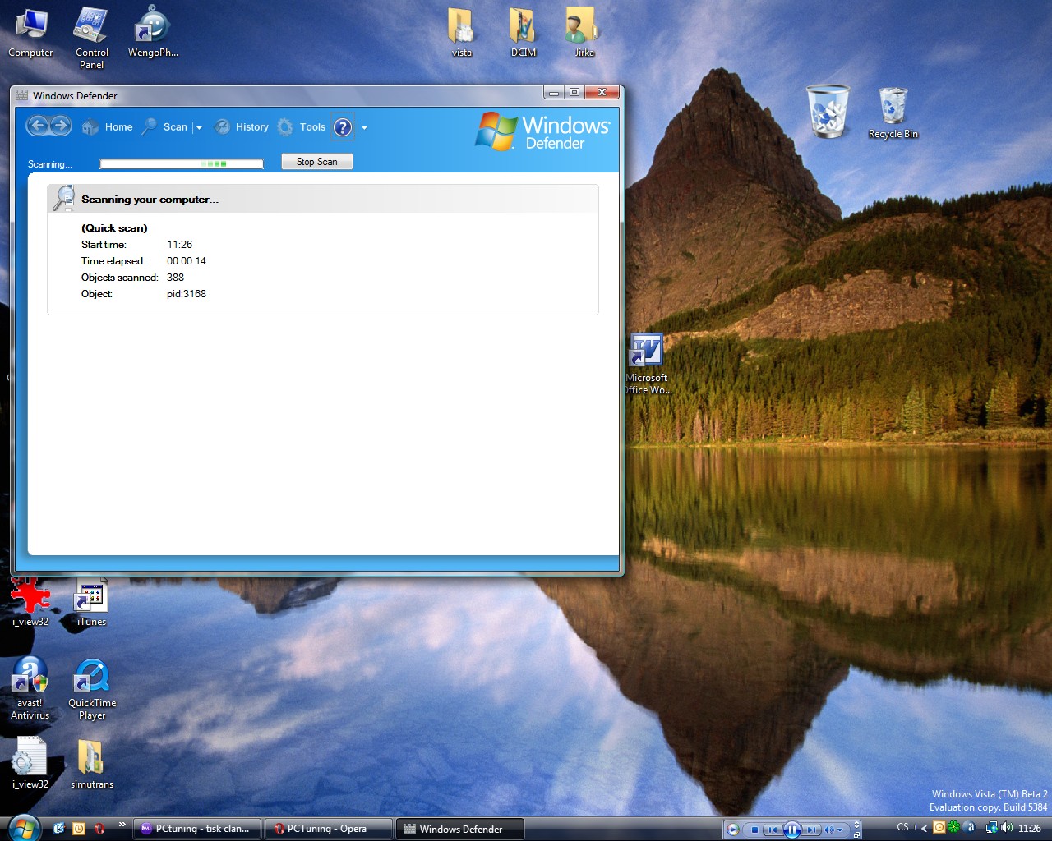
Task: Switch to PCtuning - tisk clan taskbar window
Action: (x=197, y=829)
